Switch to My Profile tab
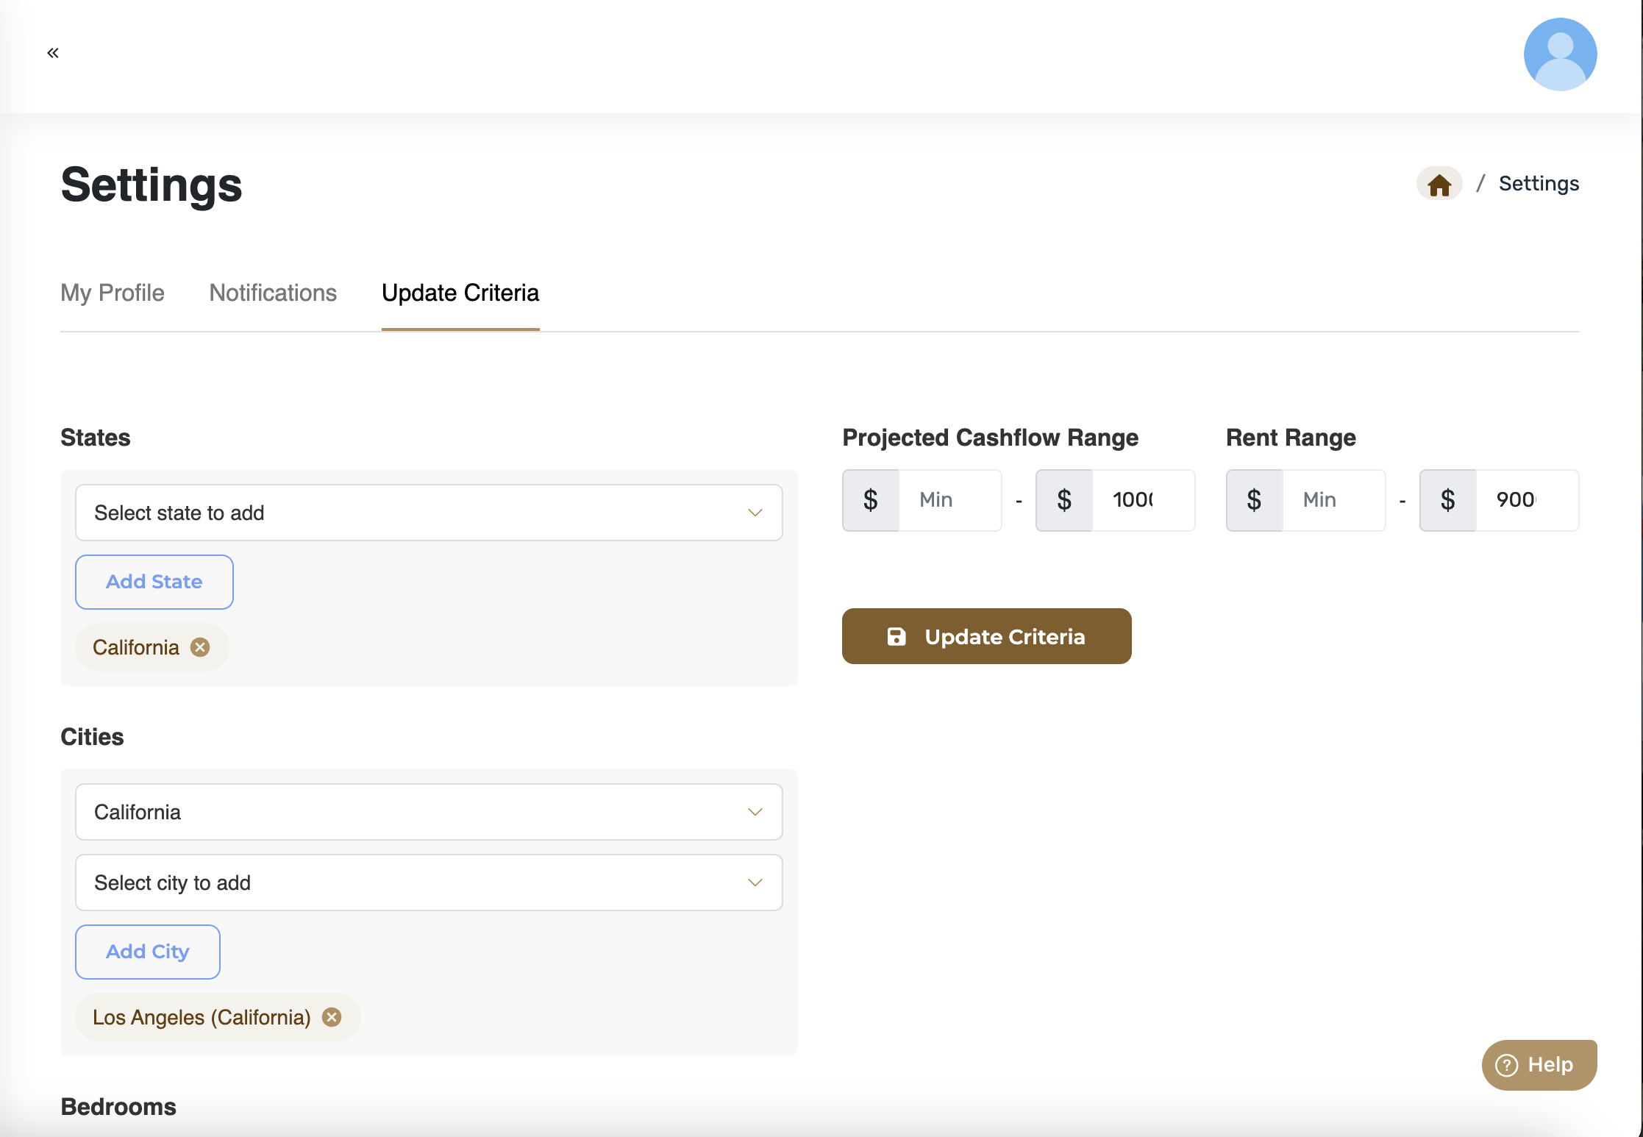The image size is (1643, 1137). pyautogui.click(x=113, y=293)
